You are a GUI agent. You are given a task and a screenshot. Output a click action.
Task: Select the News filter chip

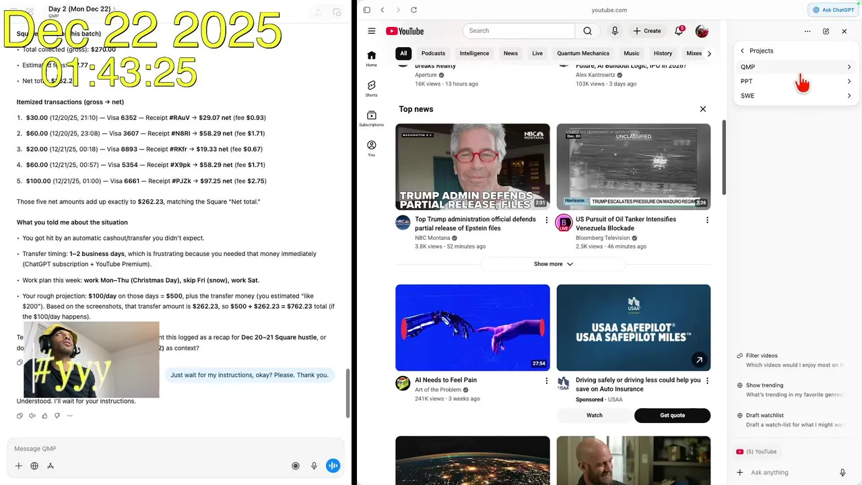tap(510, 53)
